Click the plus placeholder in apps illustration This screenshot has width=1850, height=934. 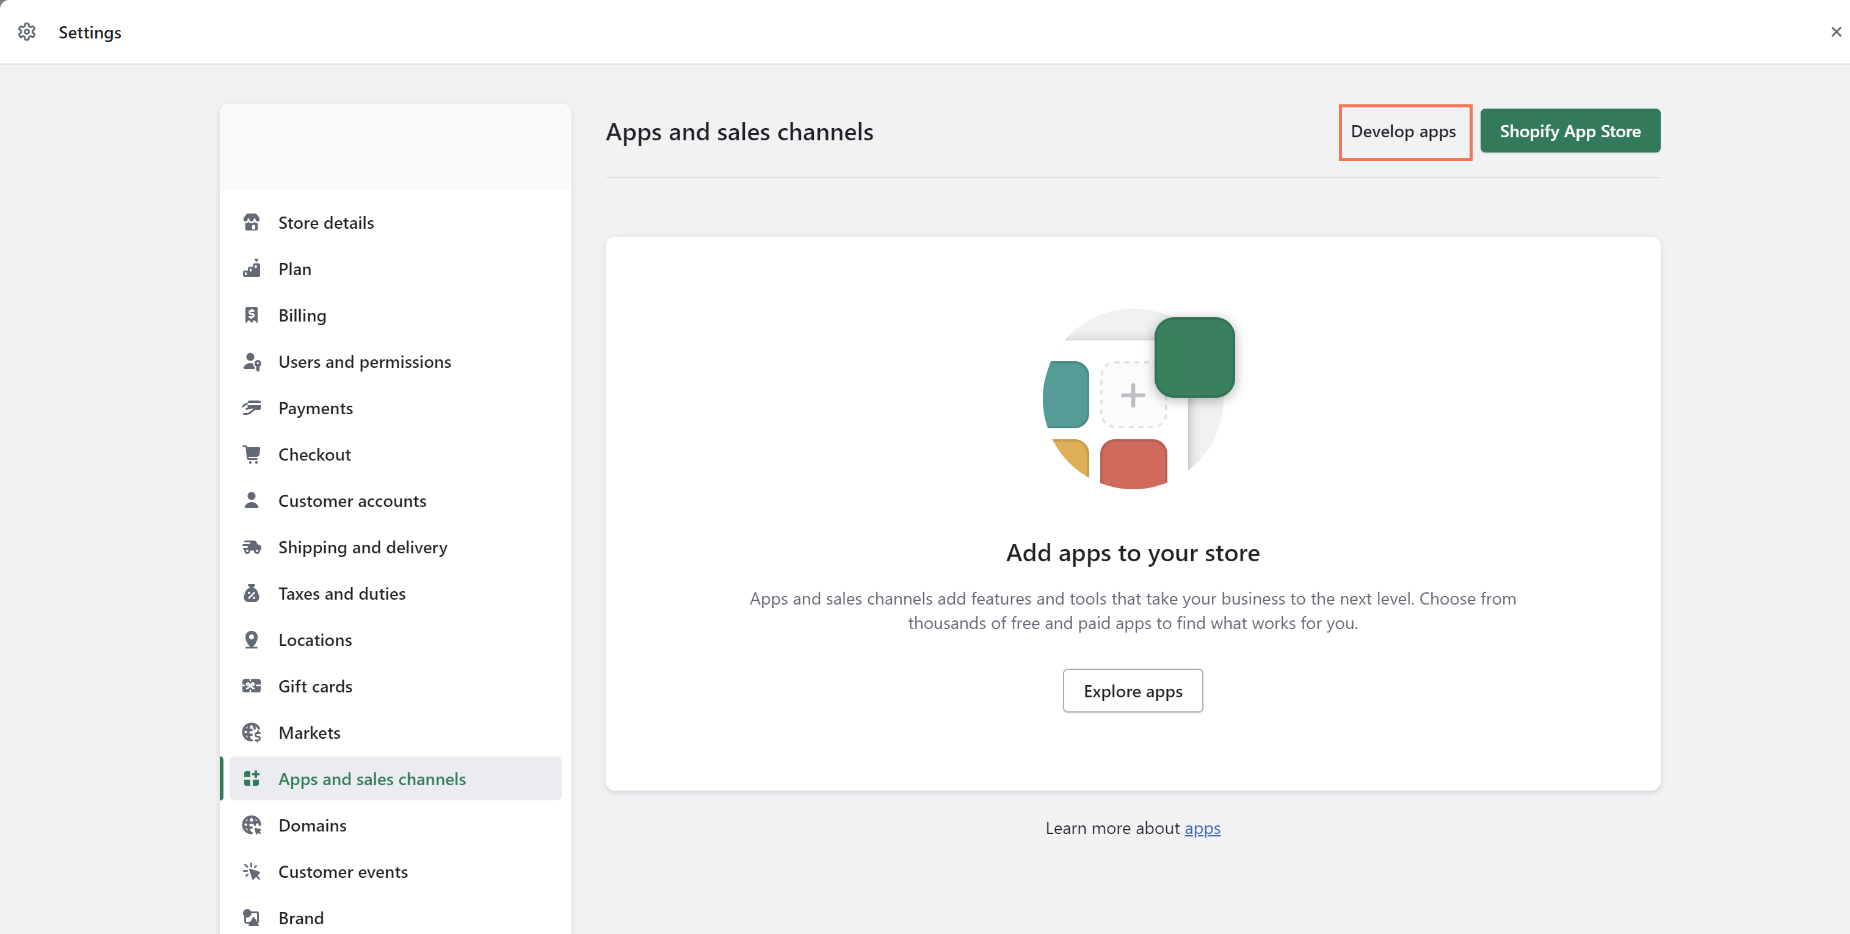pyautogui.click(x=1133, y=395)
